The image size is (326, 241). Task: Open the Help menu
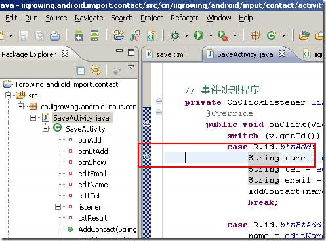[246, 18]
